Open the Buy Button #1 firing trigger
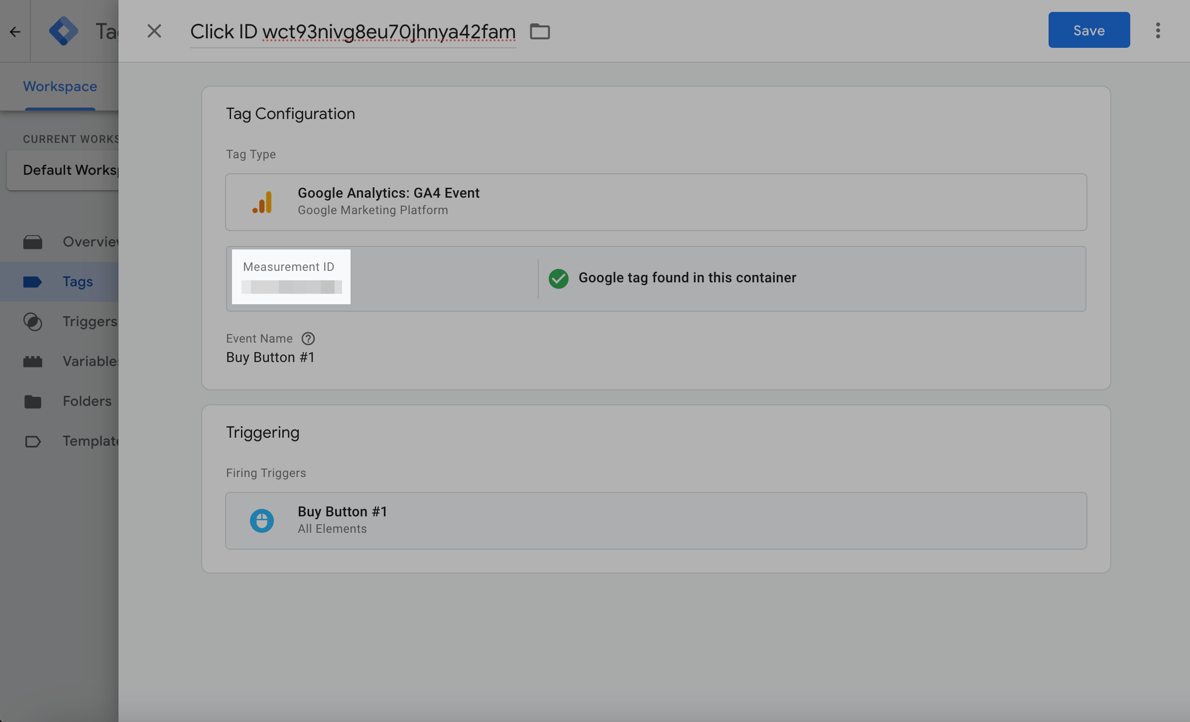The width and height of the screenshot is (1190, 722). point(656,520)
